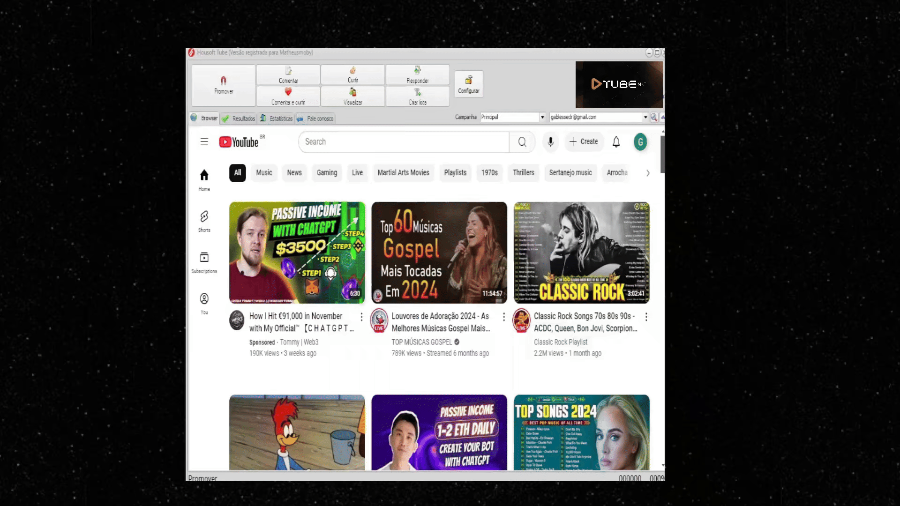Click the Comentar e curtir button

288,97
